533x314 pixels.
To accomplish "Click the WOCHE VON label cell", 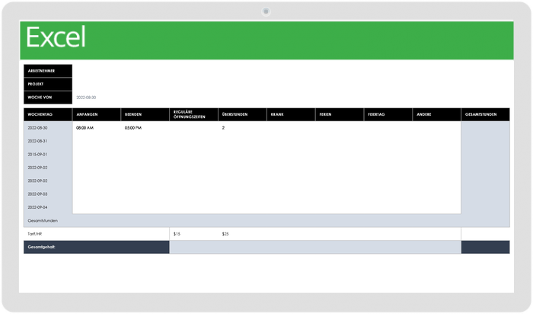I will (x=48, y=98).
